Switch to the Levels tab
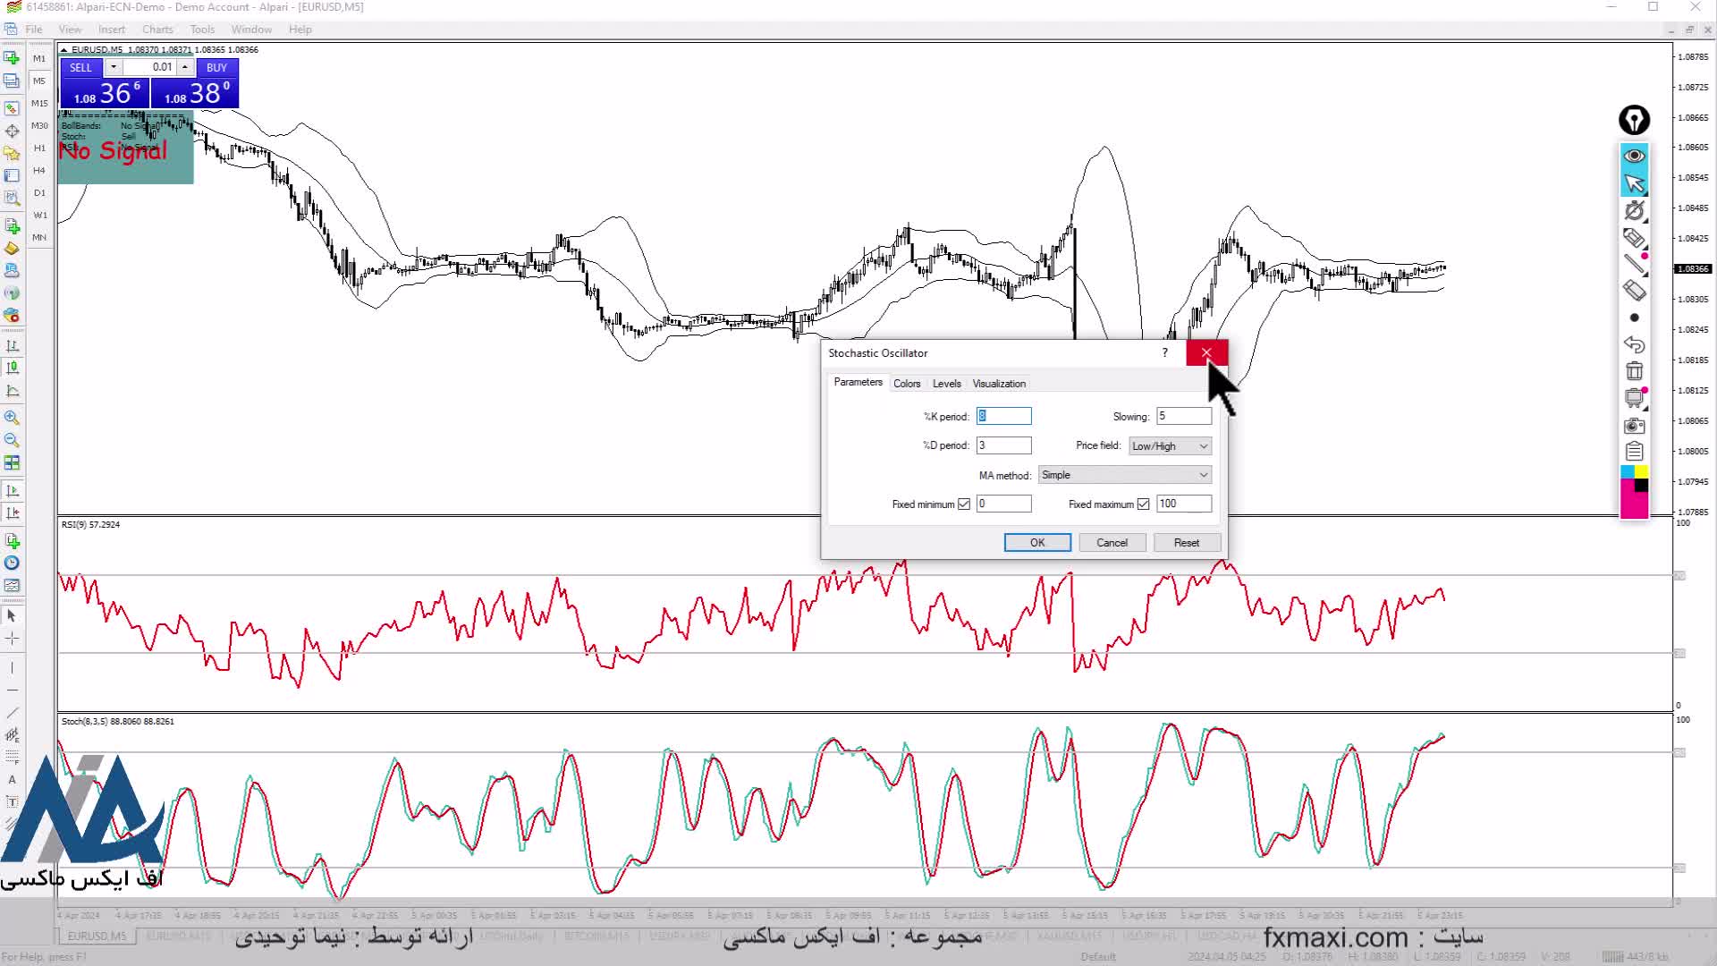The image size is (1717, 966). (x=946, y=384)
